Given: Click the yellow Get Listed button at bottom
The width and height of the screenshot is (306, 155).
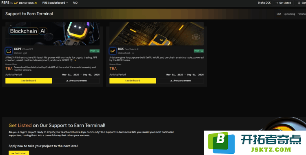Looking at the screenshot, I should pos(19,153).
